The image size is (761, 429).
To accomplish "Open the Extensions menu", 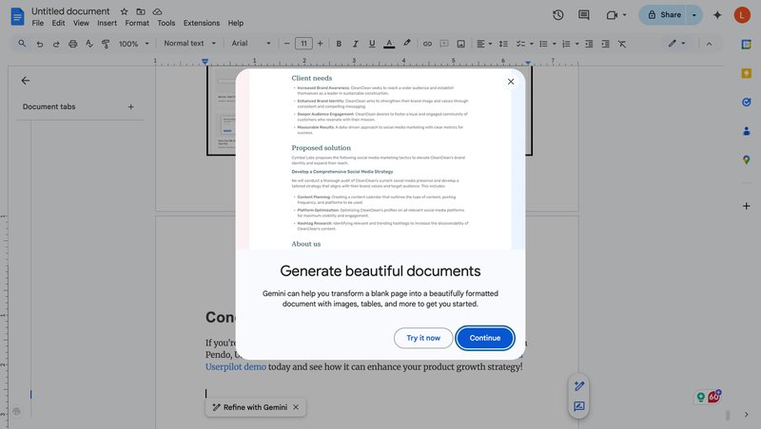I will (201, 23).
